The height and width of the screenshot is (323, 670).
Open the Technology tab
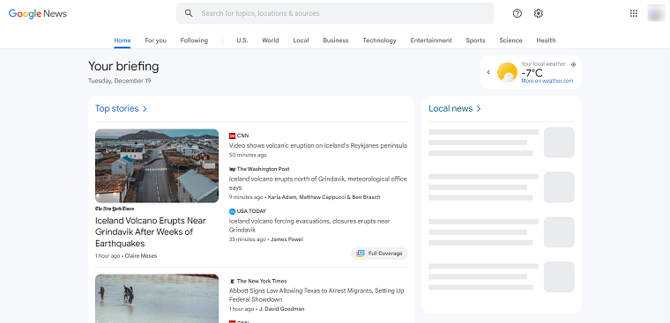[379, 40]
